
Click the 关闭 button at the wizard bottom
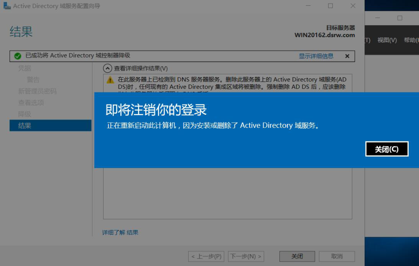coord(297,256)
